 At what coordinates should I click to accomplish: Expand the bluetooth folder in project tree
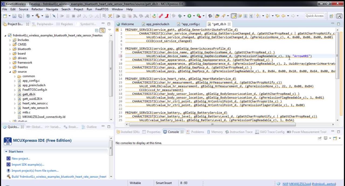11,49
